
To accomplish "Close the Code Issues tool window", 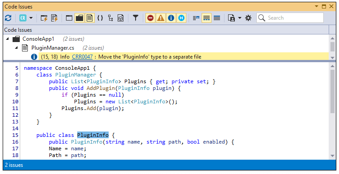I will click(x=331, y=6).
